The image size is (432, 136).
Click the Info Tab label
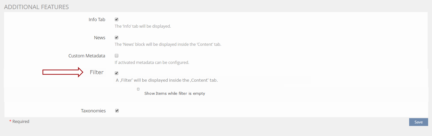click(97, 20)
